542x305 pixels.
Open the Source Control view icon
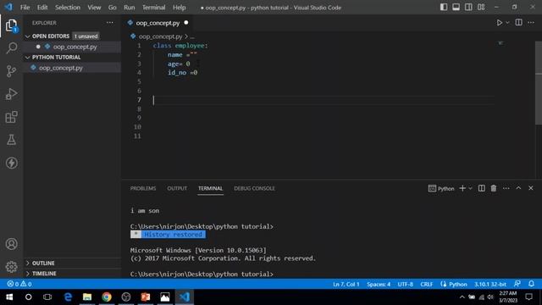(x=11, y=71)
